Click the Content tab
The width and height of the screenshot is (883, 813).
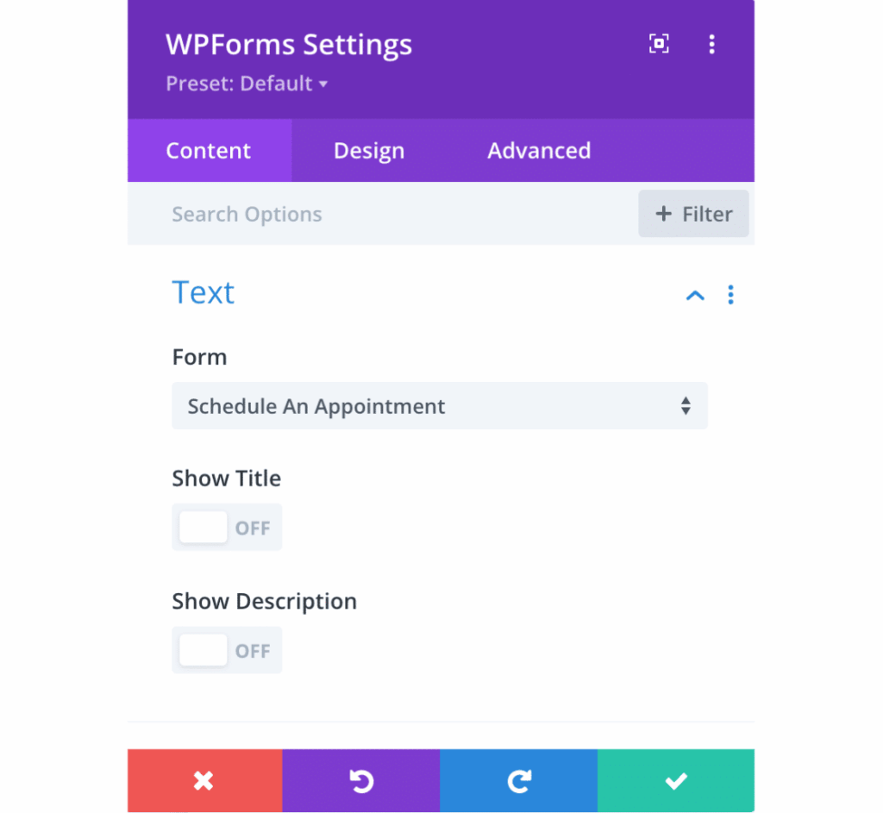pos(208,150)
